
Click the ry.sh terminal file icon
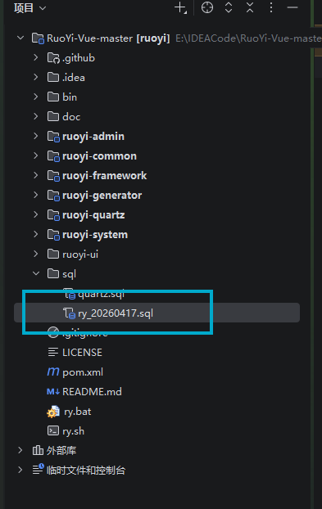click(x=53, y=430)
